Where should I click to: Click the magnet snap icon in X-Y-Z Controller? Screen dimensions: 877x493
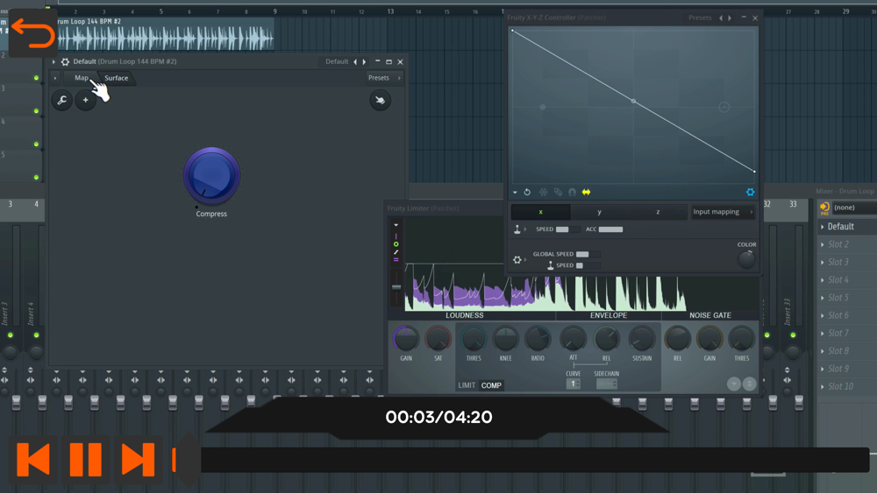click(572, 193)
